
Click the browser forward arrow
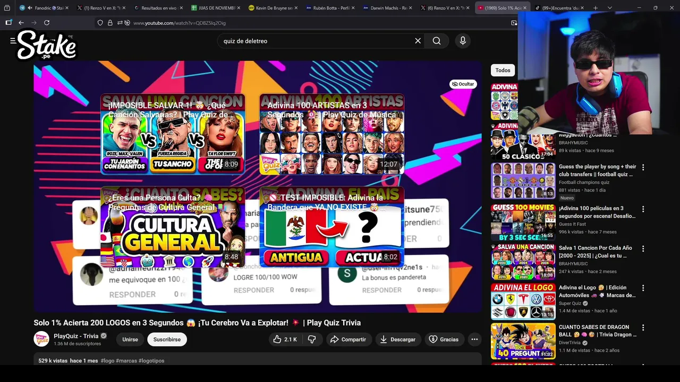point(34,23)
